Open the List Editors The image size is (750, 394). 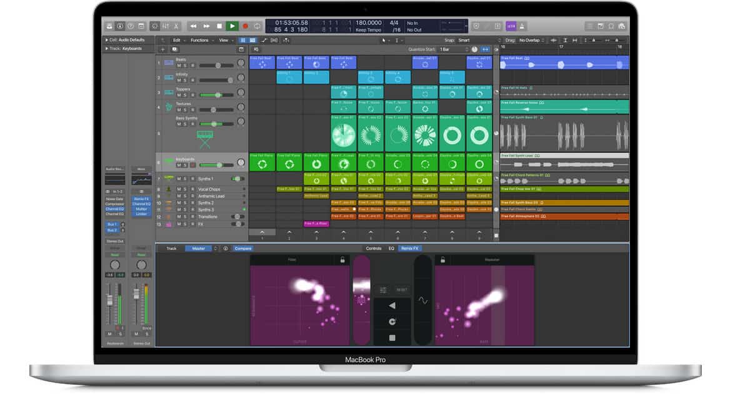pyautogui.click(x=590, y=26)
